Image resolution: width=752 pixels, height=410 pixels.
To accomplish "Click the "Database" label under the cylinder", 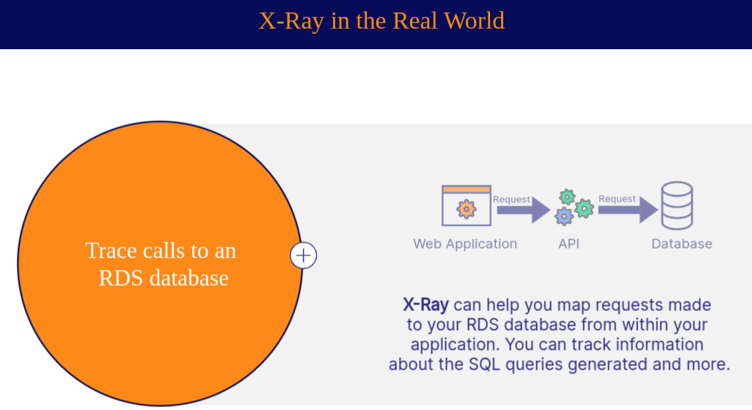I will [x=682, y=244].
